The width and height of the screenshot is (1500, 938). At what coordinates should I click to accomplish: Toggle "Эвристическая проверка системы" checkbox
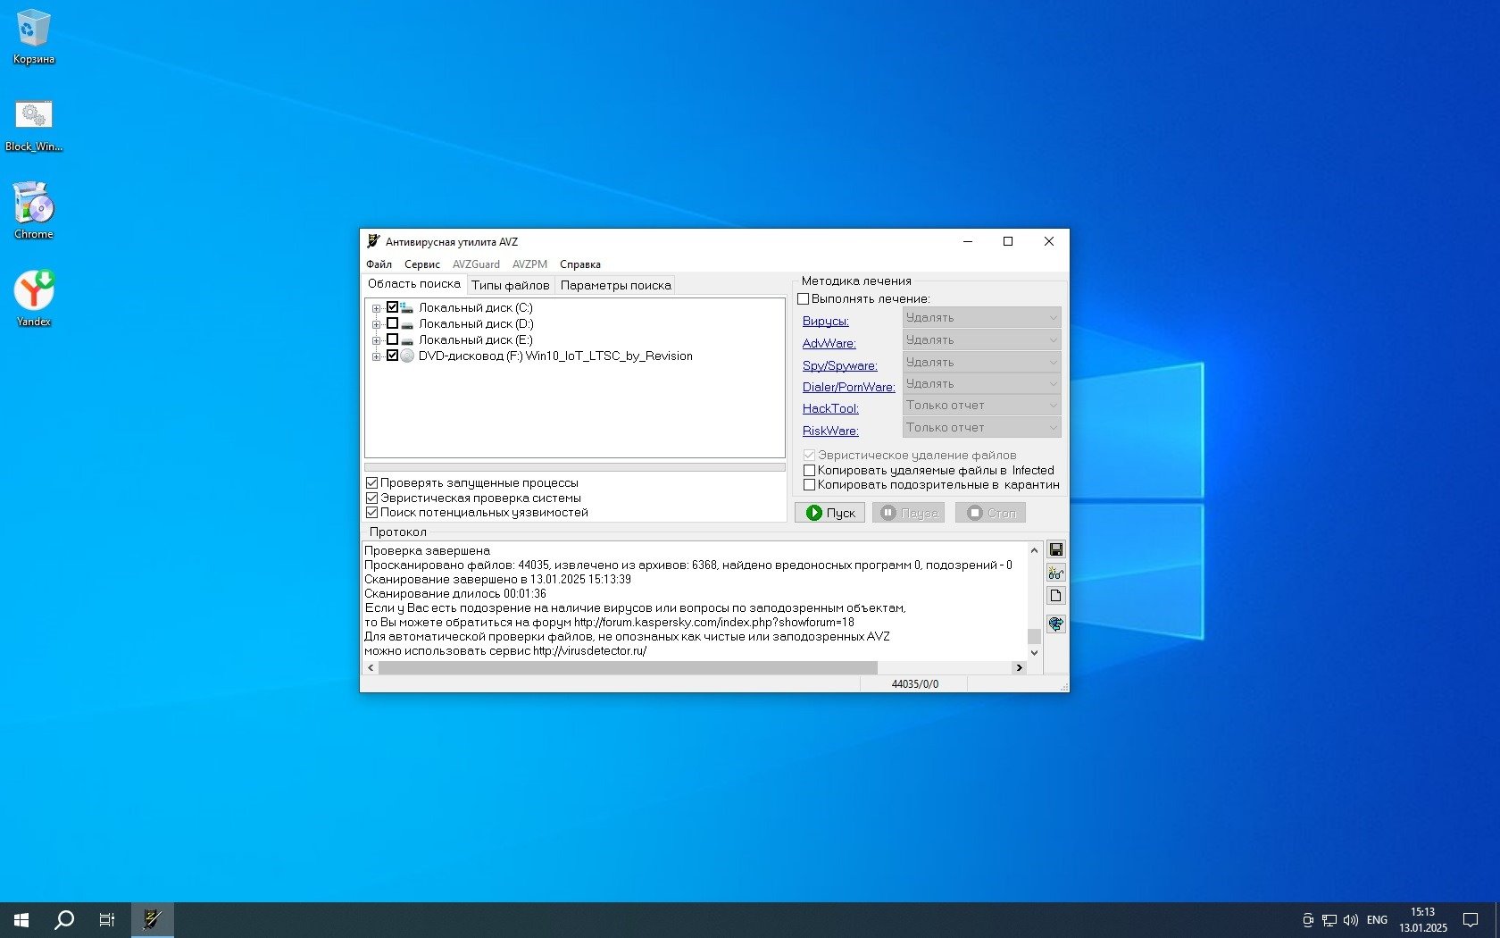point(372,498)
